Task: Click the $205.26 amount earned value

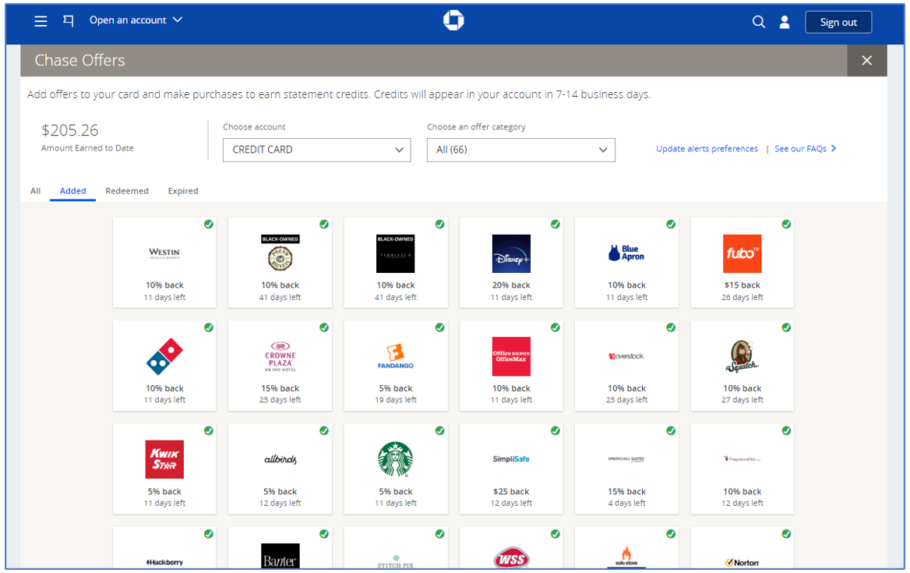Action: click(69, 131)
